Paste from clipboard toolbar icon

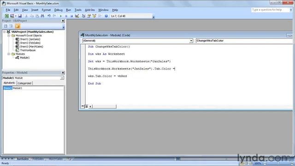(37, 16)
